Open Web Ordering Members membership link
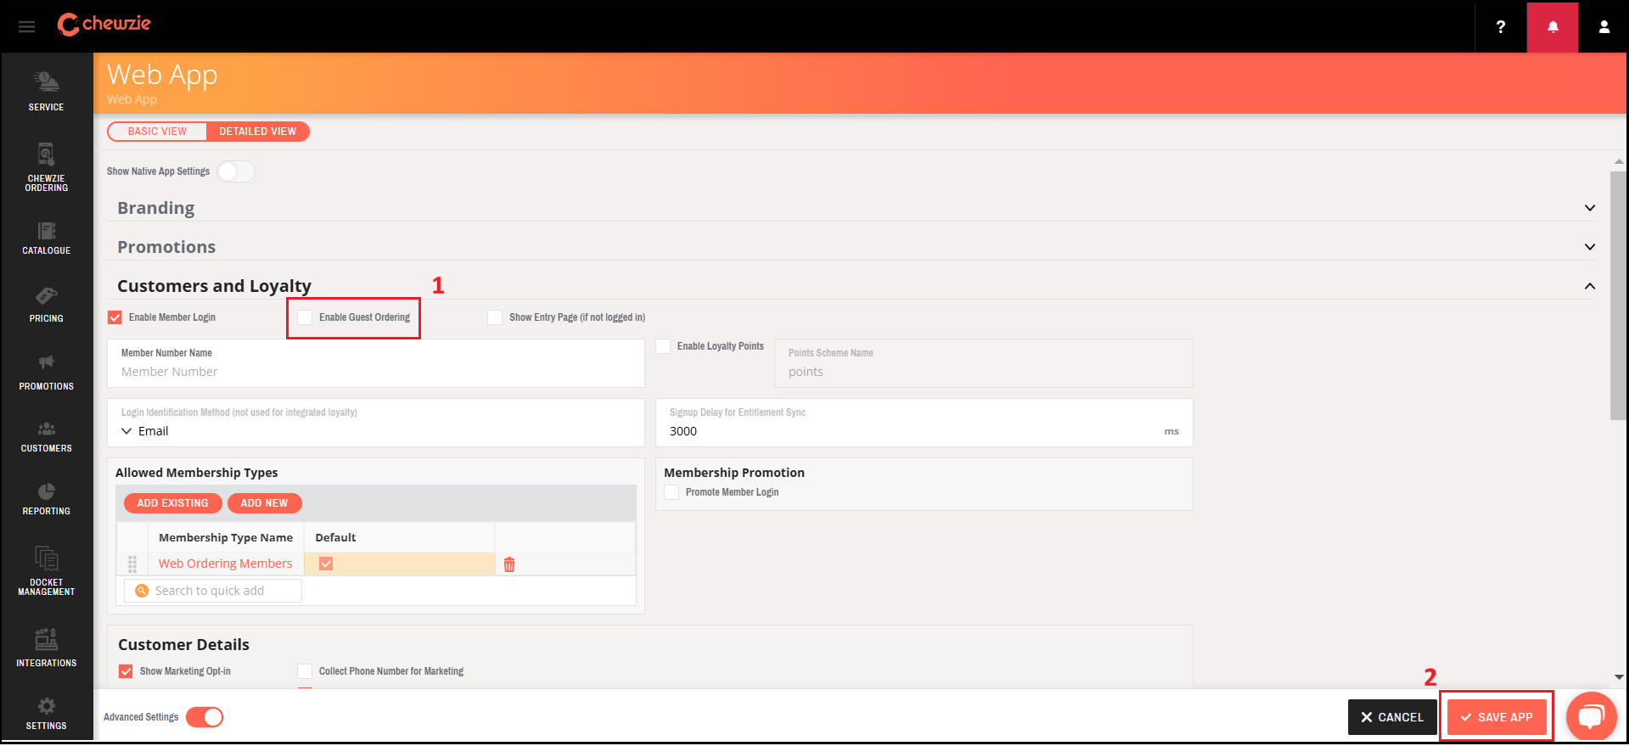This screenshot has height=746, width=1629. pos(225,564)
